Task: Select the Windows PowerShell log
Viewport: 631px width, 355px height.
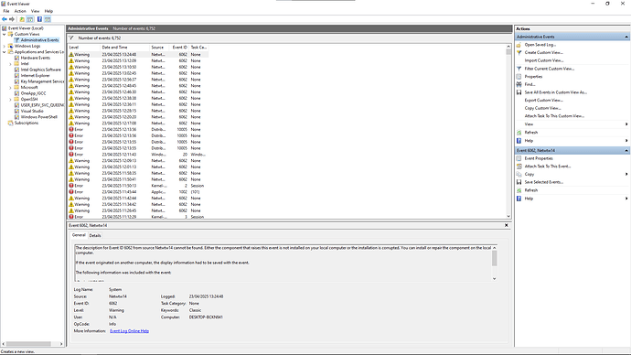Action: 39,117
